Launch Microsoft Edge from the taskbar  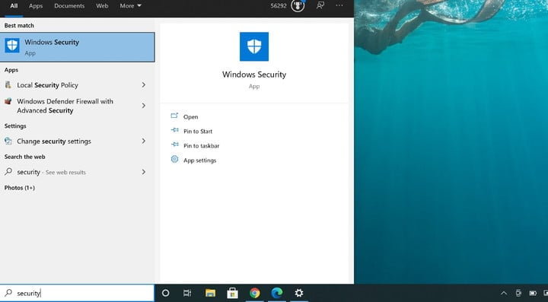tap(277, 293)
